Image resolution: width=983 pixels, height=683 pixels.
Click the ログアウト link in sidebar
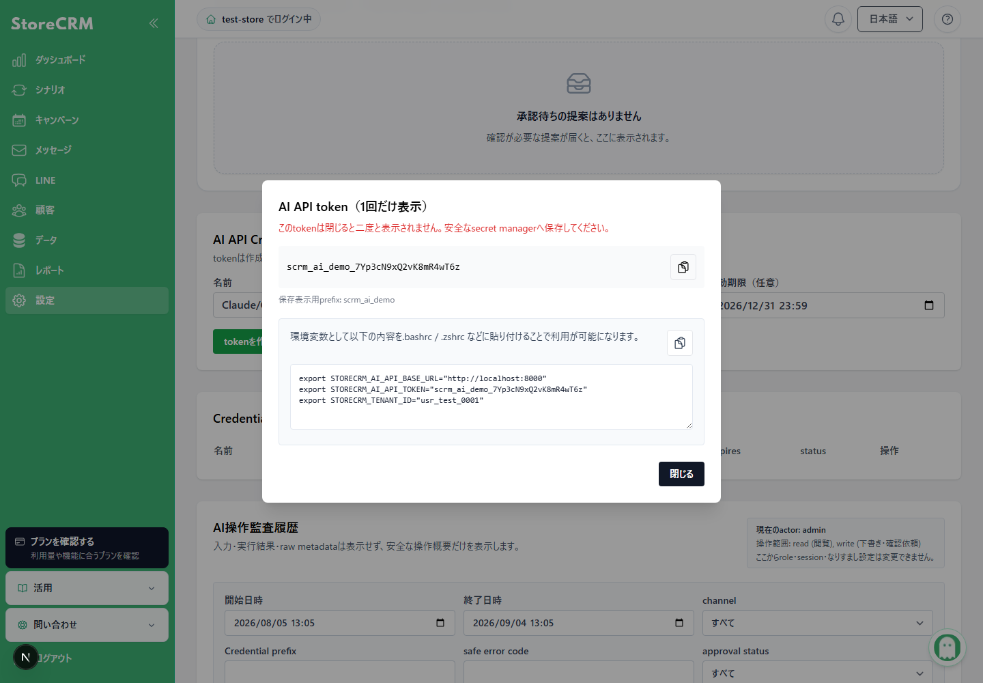[55, 658]
